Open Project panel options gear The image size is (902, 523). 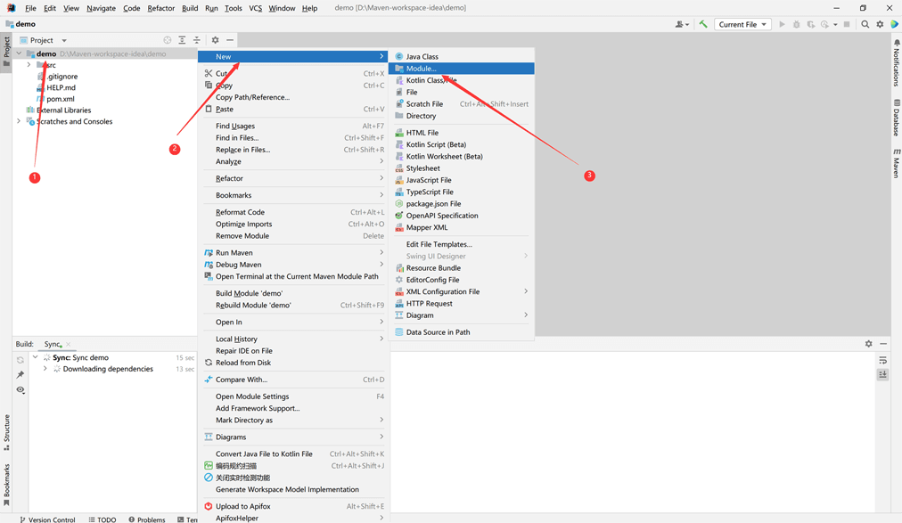(x=215, y=40)
